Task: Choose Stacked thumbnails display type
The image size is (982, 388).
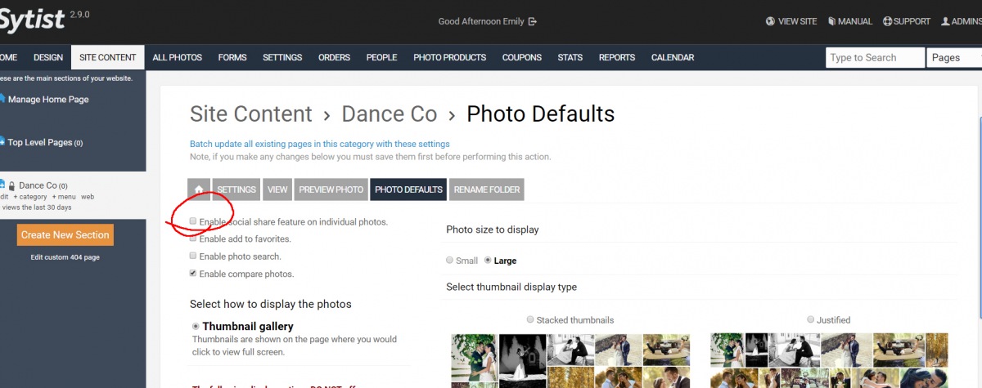Action: pyautogui.click(x=530, y=319)
